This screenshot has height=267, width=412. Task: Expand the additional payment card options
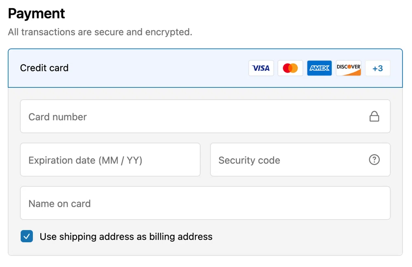378,68
